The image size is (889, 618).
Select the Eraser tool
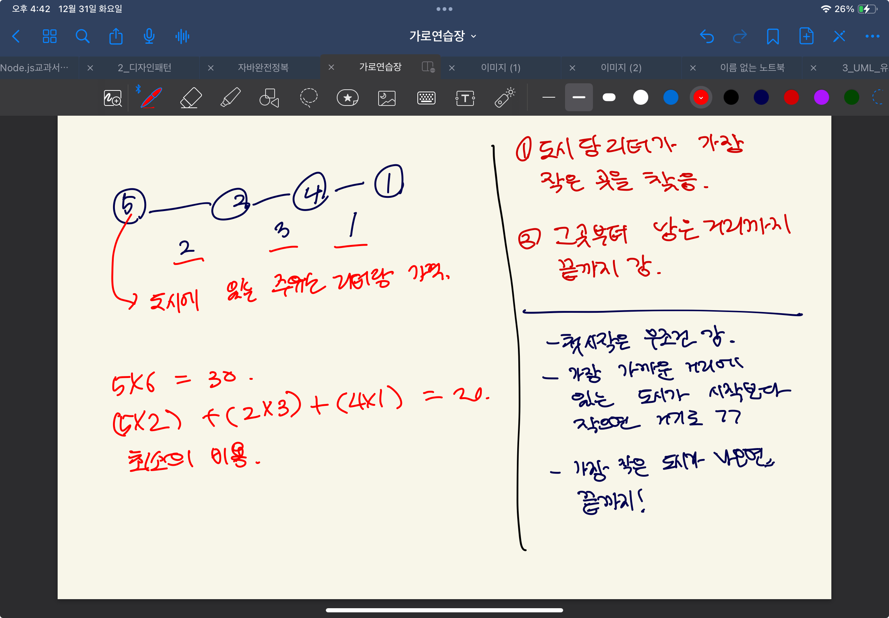click(x=191, y=98)
